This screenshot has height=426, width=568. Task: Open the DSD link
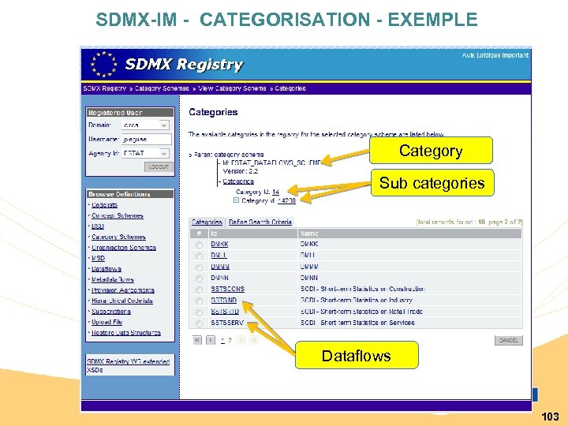coord(98,226)
